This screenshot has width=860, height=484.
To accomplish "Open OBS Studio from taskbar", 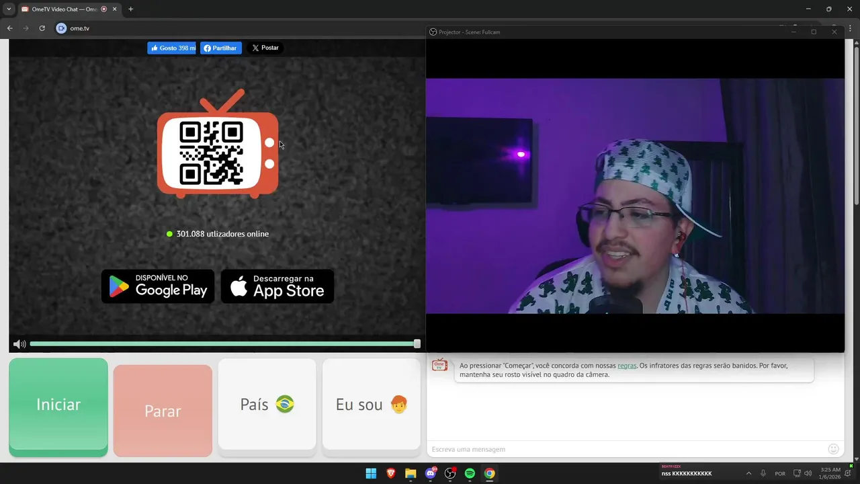I will [x=450, y=473].
